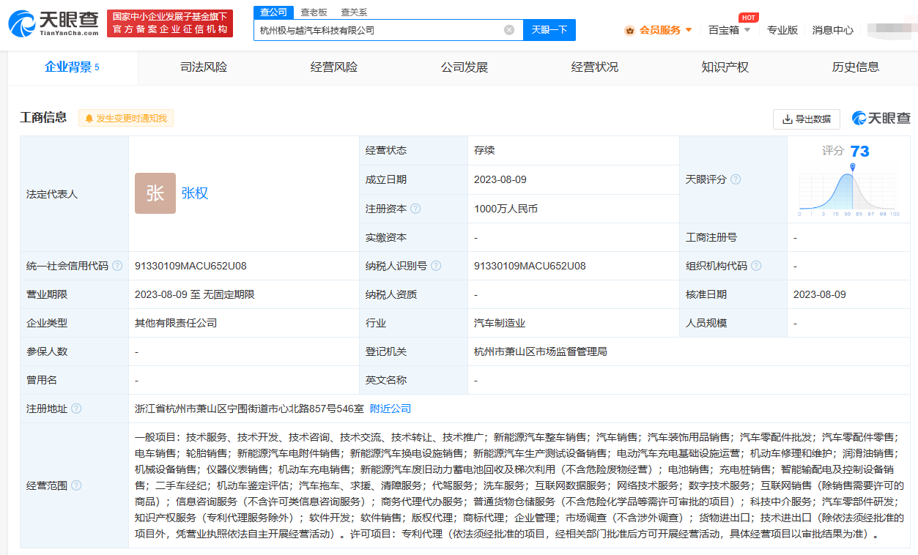Open the 经营状况 tab
This screenshot has height=555, width=918.
(595, 67)
